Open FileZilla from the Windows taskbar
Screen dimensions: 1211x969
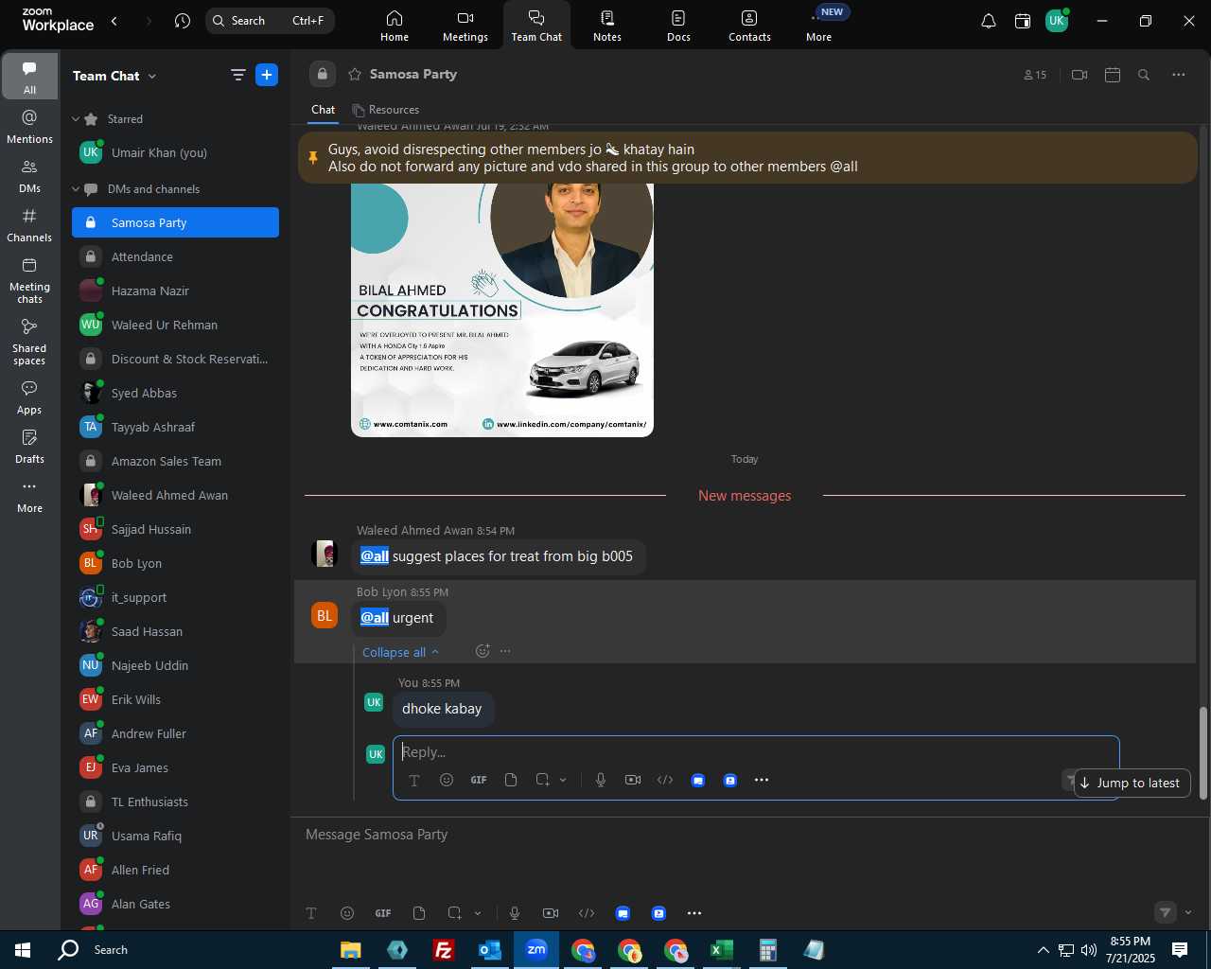tap(443, 950)
